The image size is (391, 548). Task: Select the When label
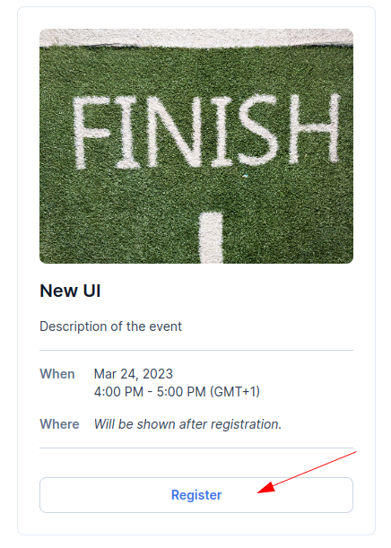click(x=57, y=374)
